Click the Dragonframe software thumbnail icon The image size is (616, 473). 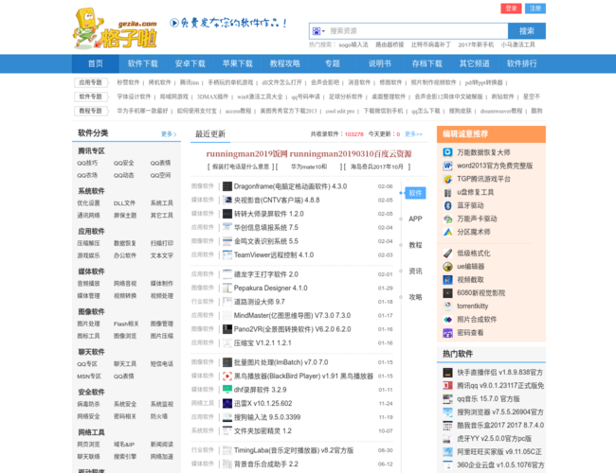coord(227,186)
